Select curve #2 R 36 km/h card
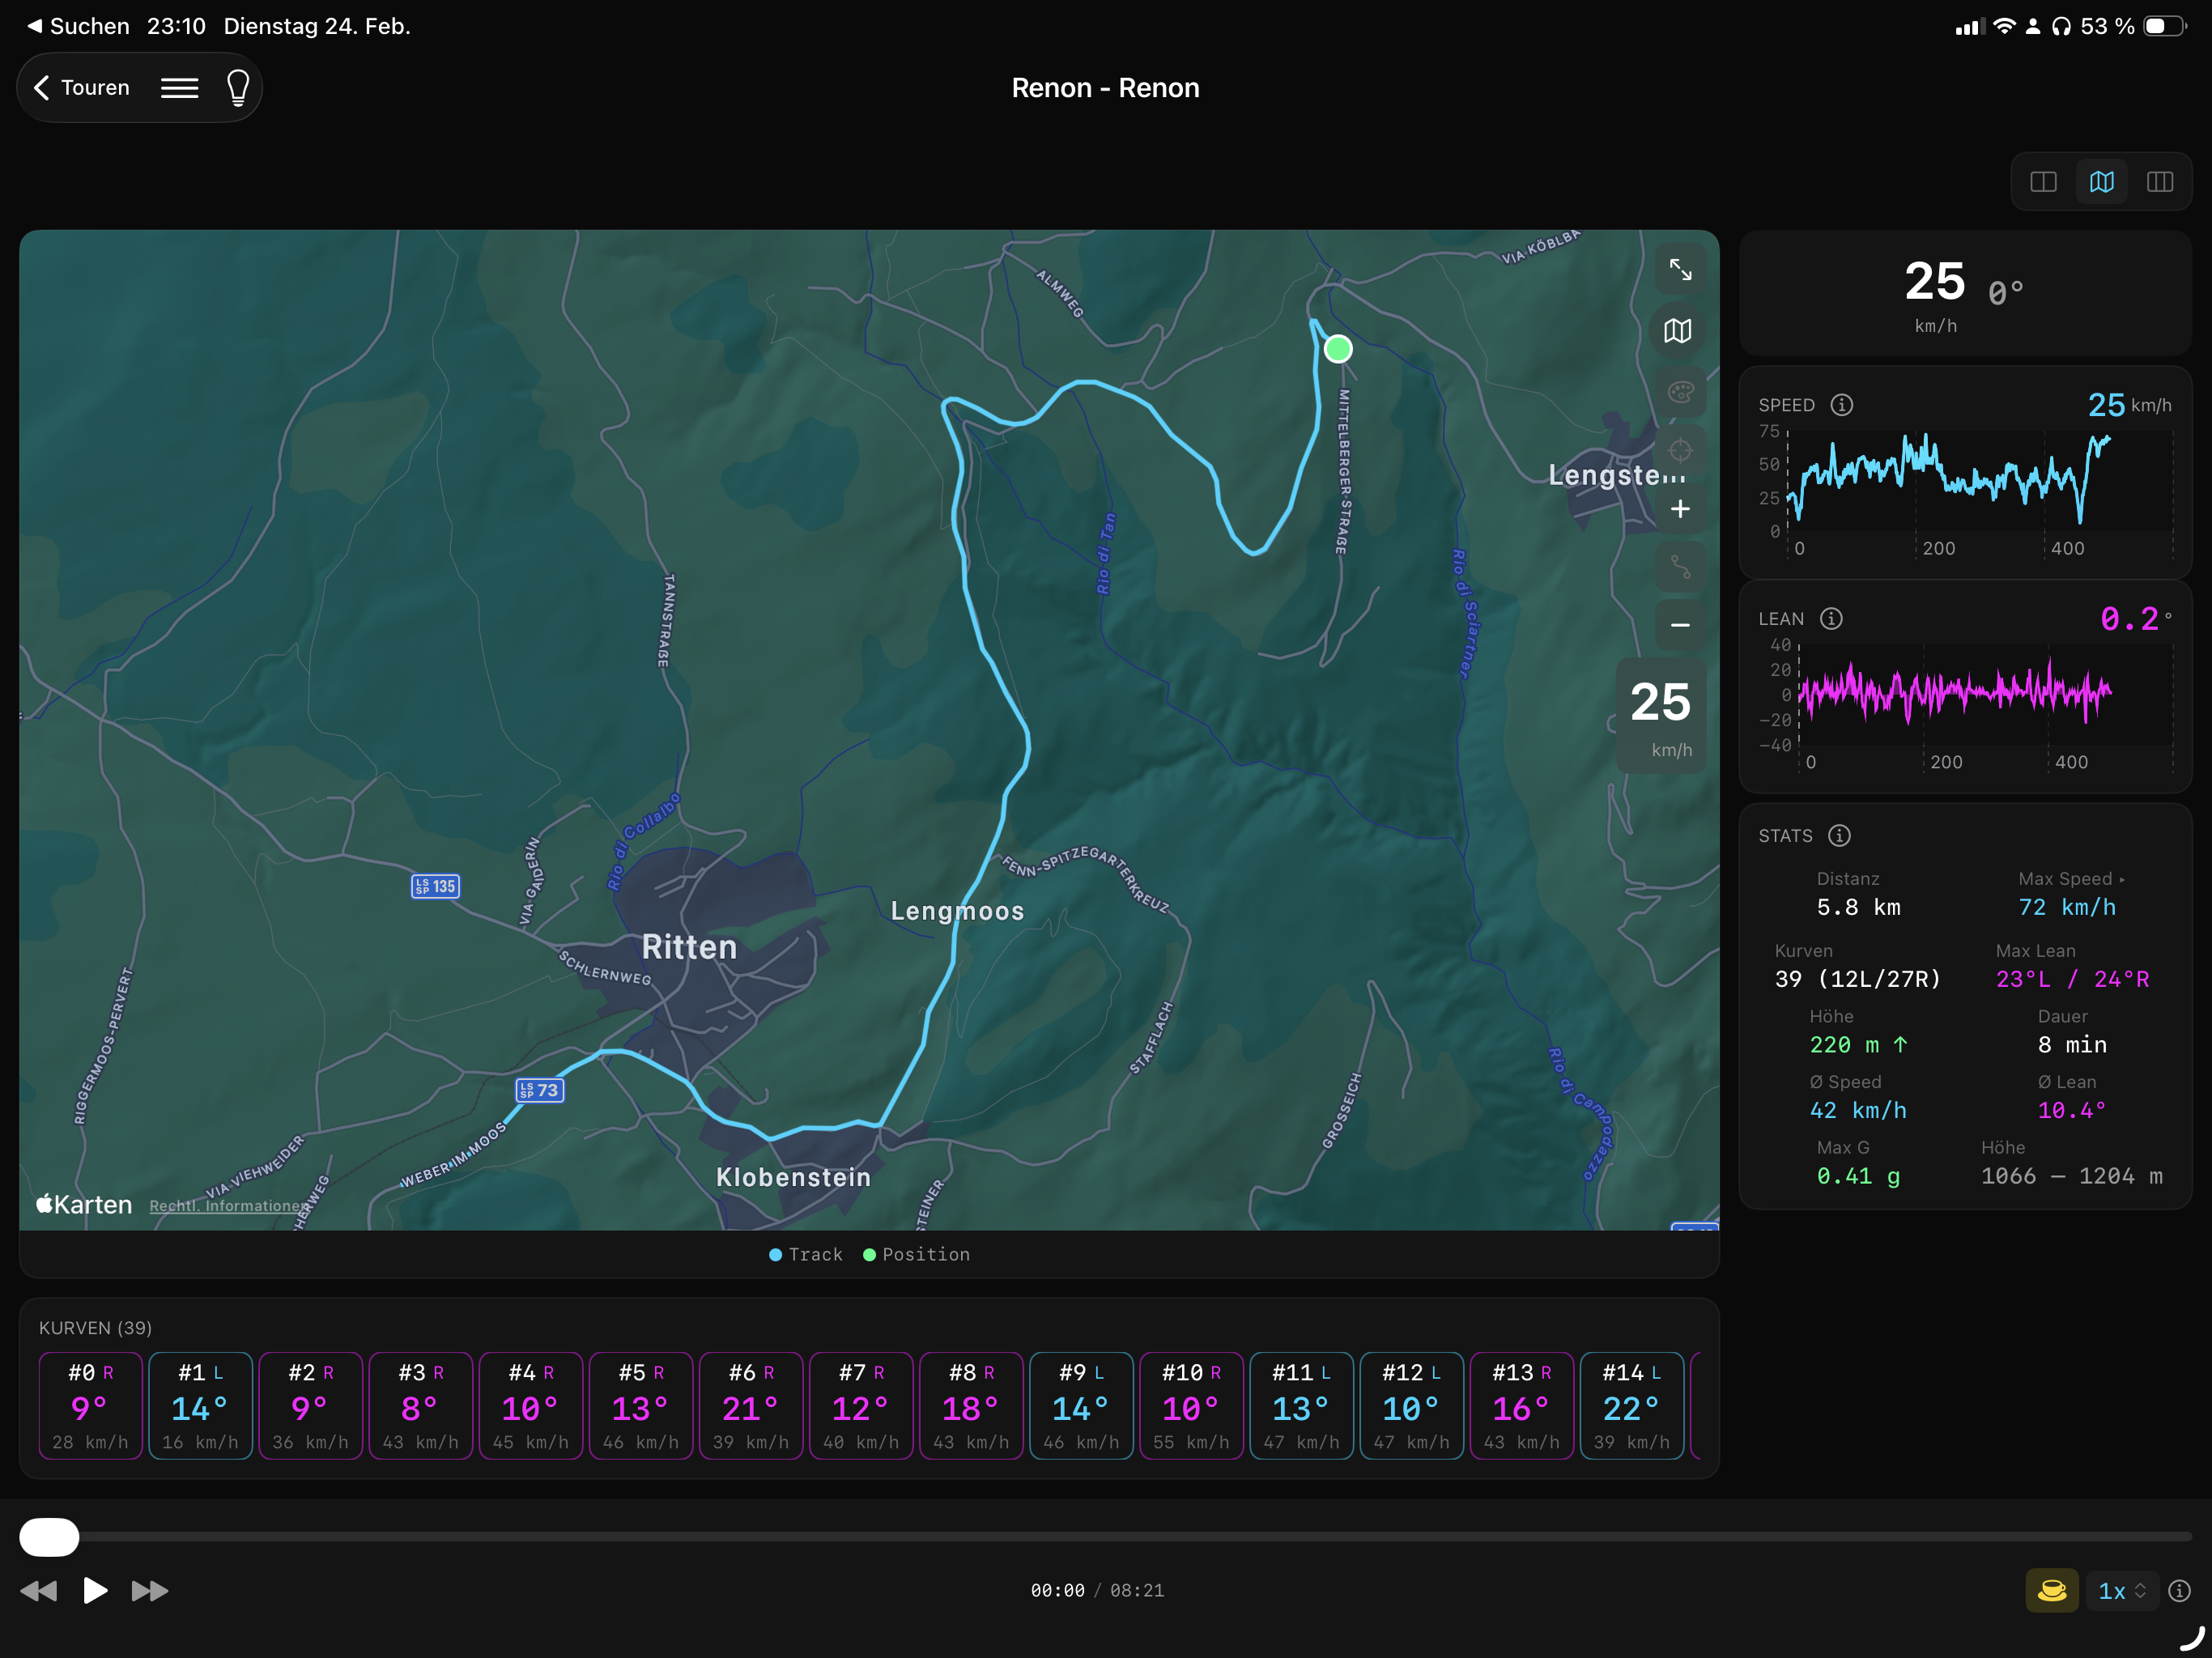Image resolution: width=2212 pixels, height=1658 pixels. tap(311, 1406)
